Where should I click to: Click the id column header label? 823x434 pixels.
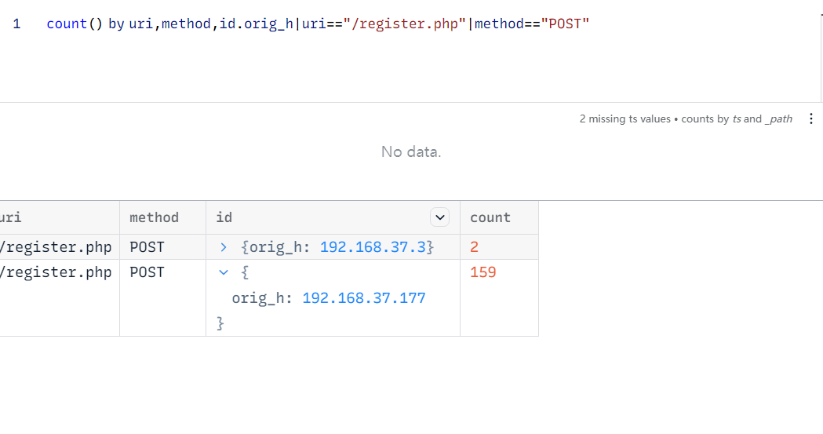pyautogui.click(x=224, y=217)
